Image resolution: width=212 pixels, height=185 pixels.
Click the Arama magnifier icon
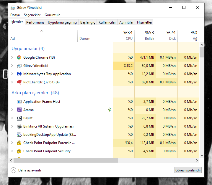pos(19,110)
